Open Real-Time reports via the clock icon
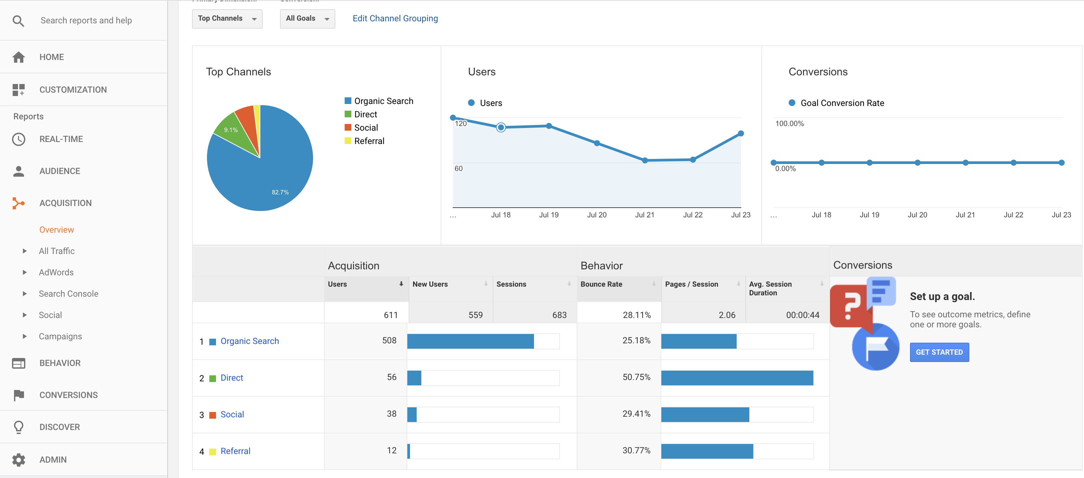Screen dimensions: 1084x478 coord(19,139)
